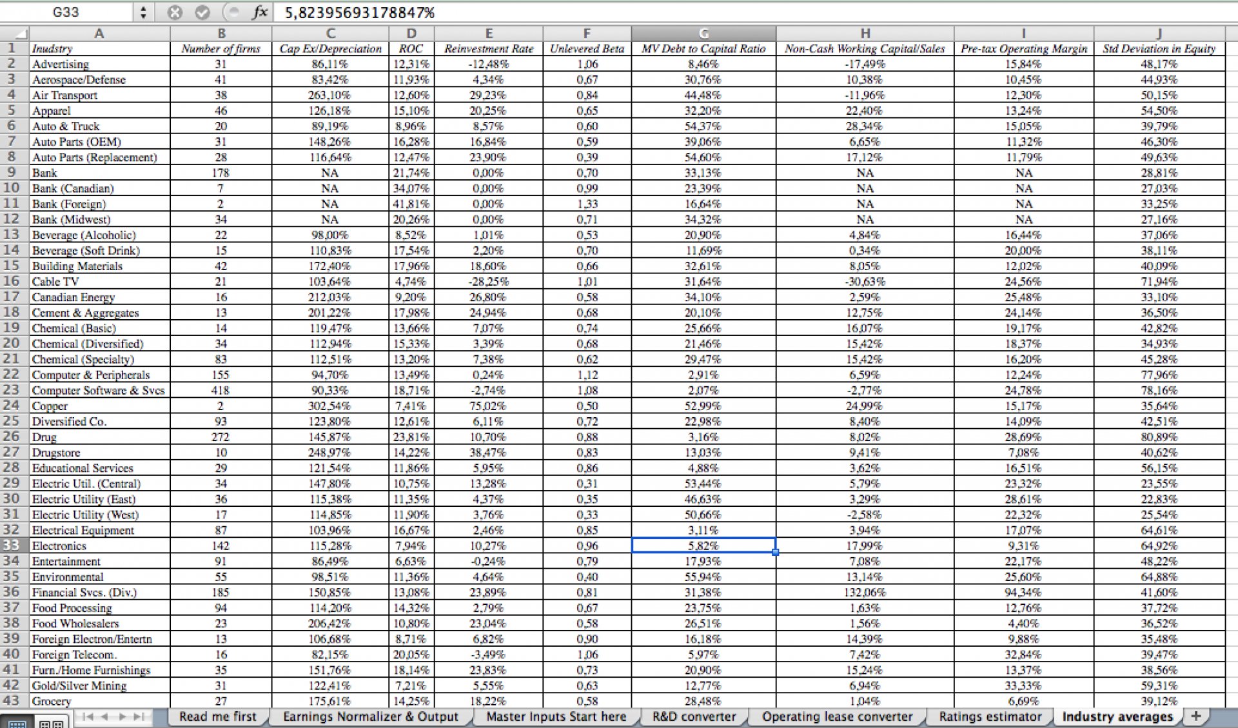Click 'Unlevered Beta' header cell
This screenshot has width=1238, height=728.
pyautogui.click(x=587, y=48)
